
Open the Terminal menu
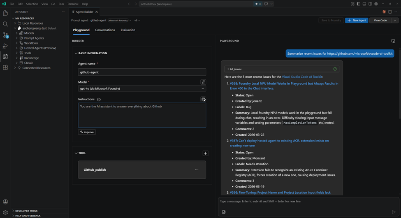pyautogui.click(x=73, y=4)
